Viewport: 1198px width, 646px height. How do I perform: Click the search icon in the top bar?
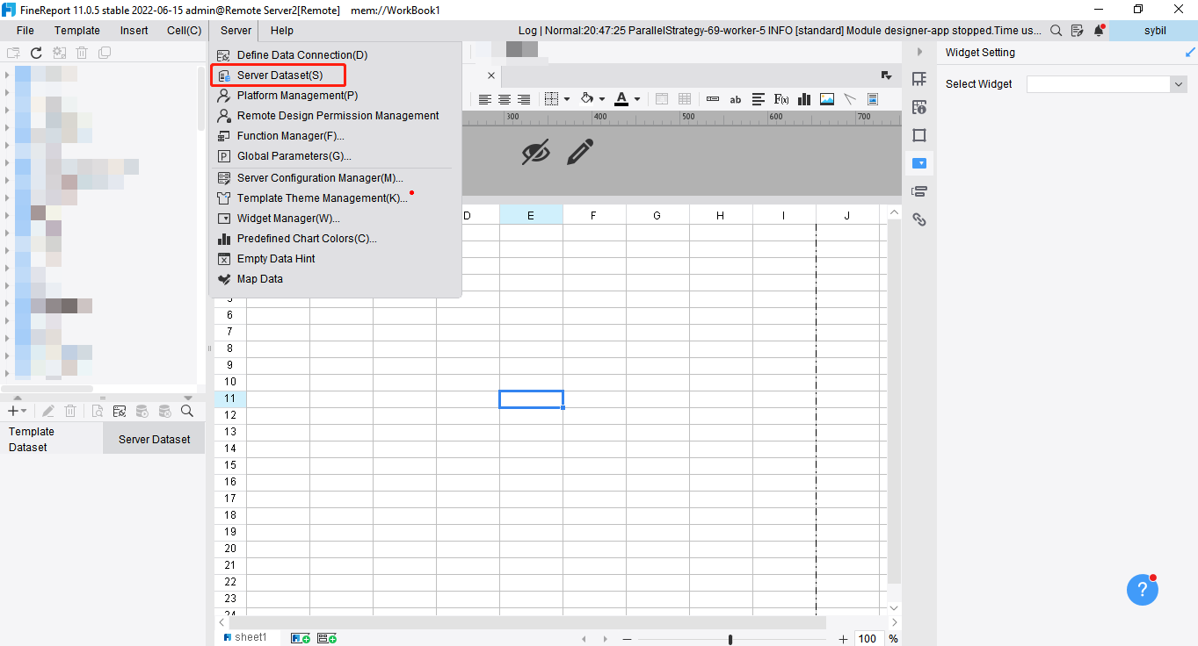point(1056,31)
